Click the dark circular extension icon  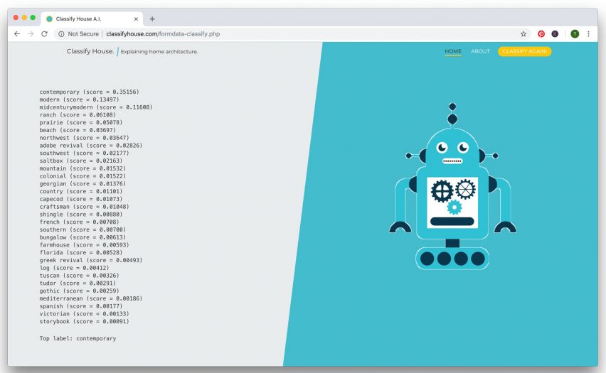(555, 34)
